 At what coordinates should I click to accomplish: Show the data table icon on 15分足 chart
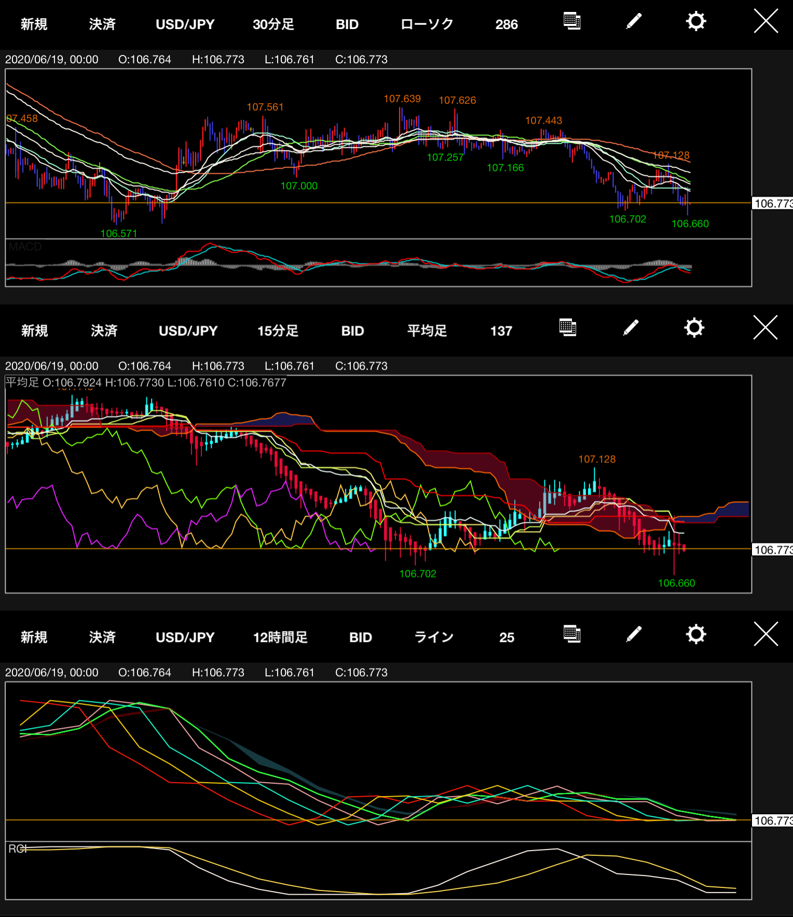[568, 328]
